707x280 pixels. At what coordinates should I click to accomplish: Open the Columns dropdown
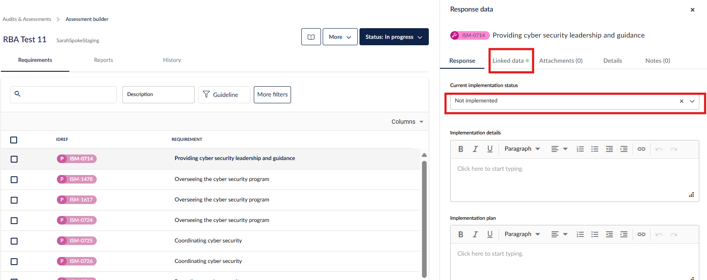[x=407, y=122]
